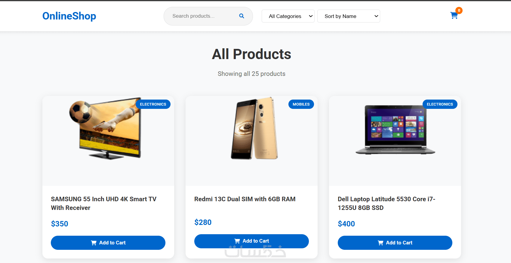Open the shopping cart icon
Image resolution: width=511 pixels, height=263 pixels.
tap(454, 16)
